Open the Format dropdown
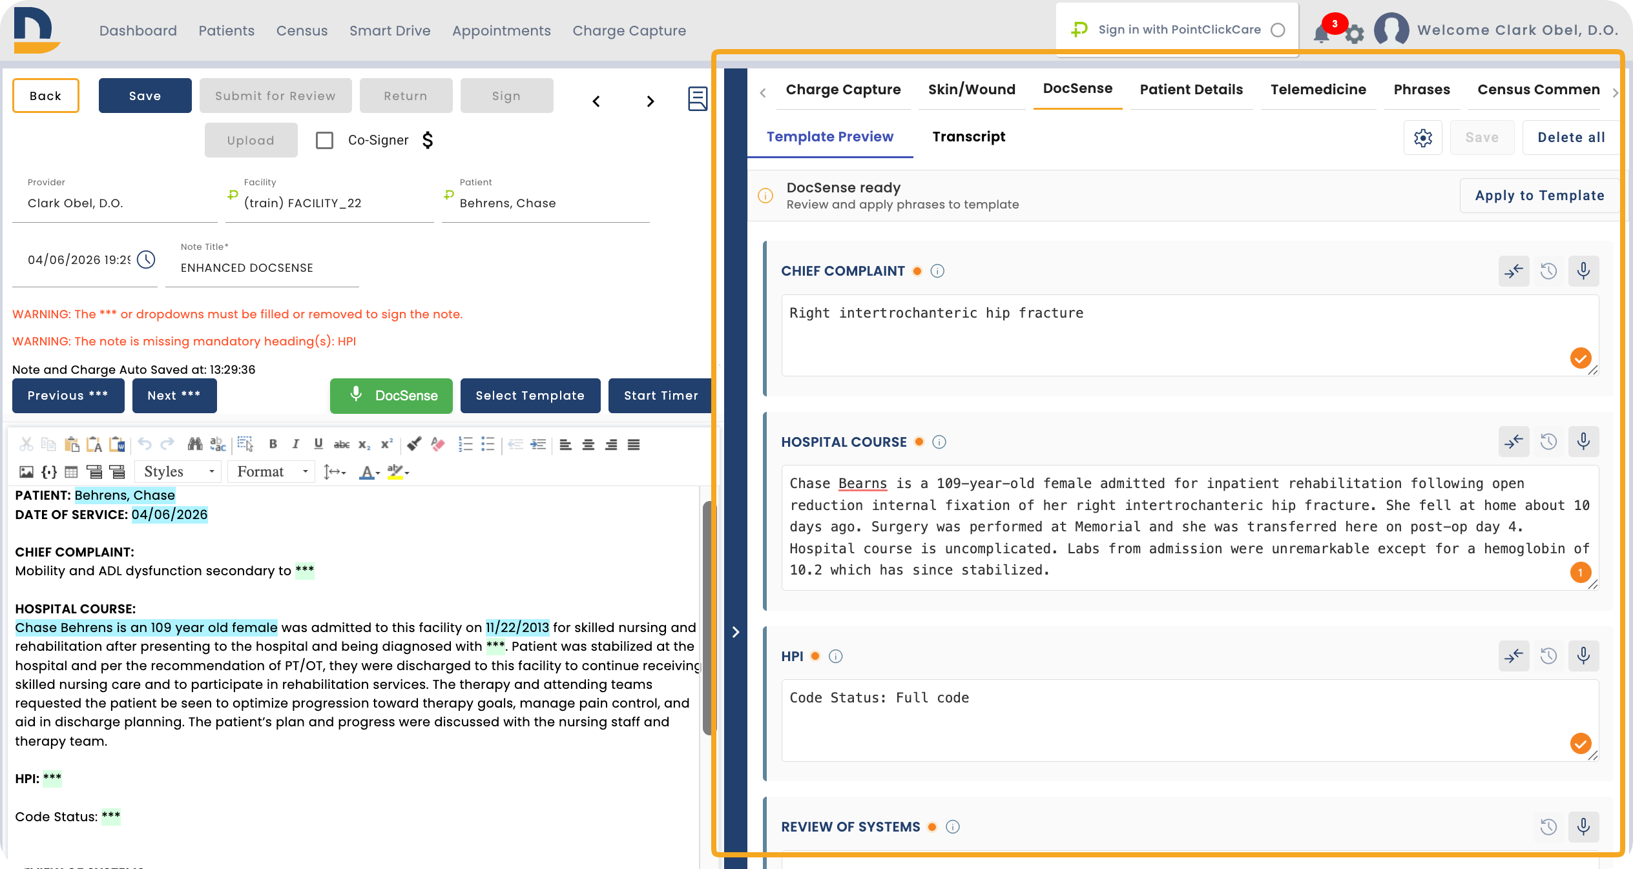Viewport: 1633px width, 869px height. pos(272,472)
